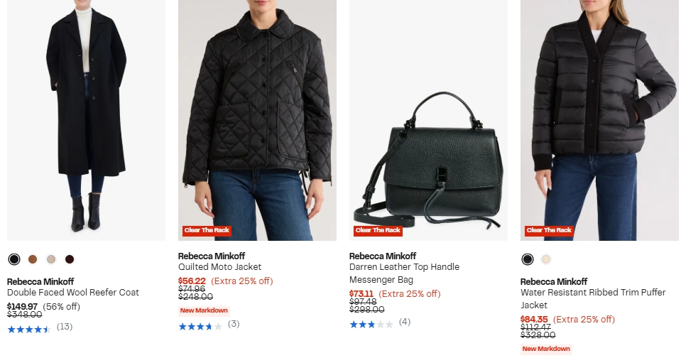Screen dimensions: 681x358
Task: Click Clear The Rack badge on Moto Jacket
Action: click(x=207, y=230)
